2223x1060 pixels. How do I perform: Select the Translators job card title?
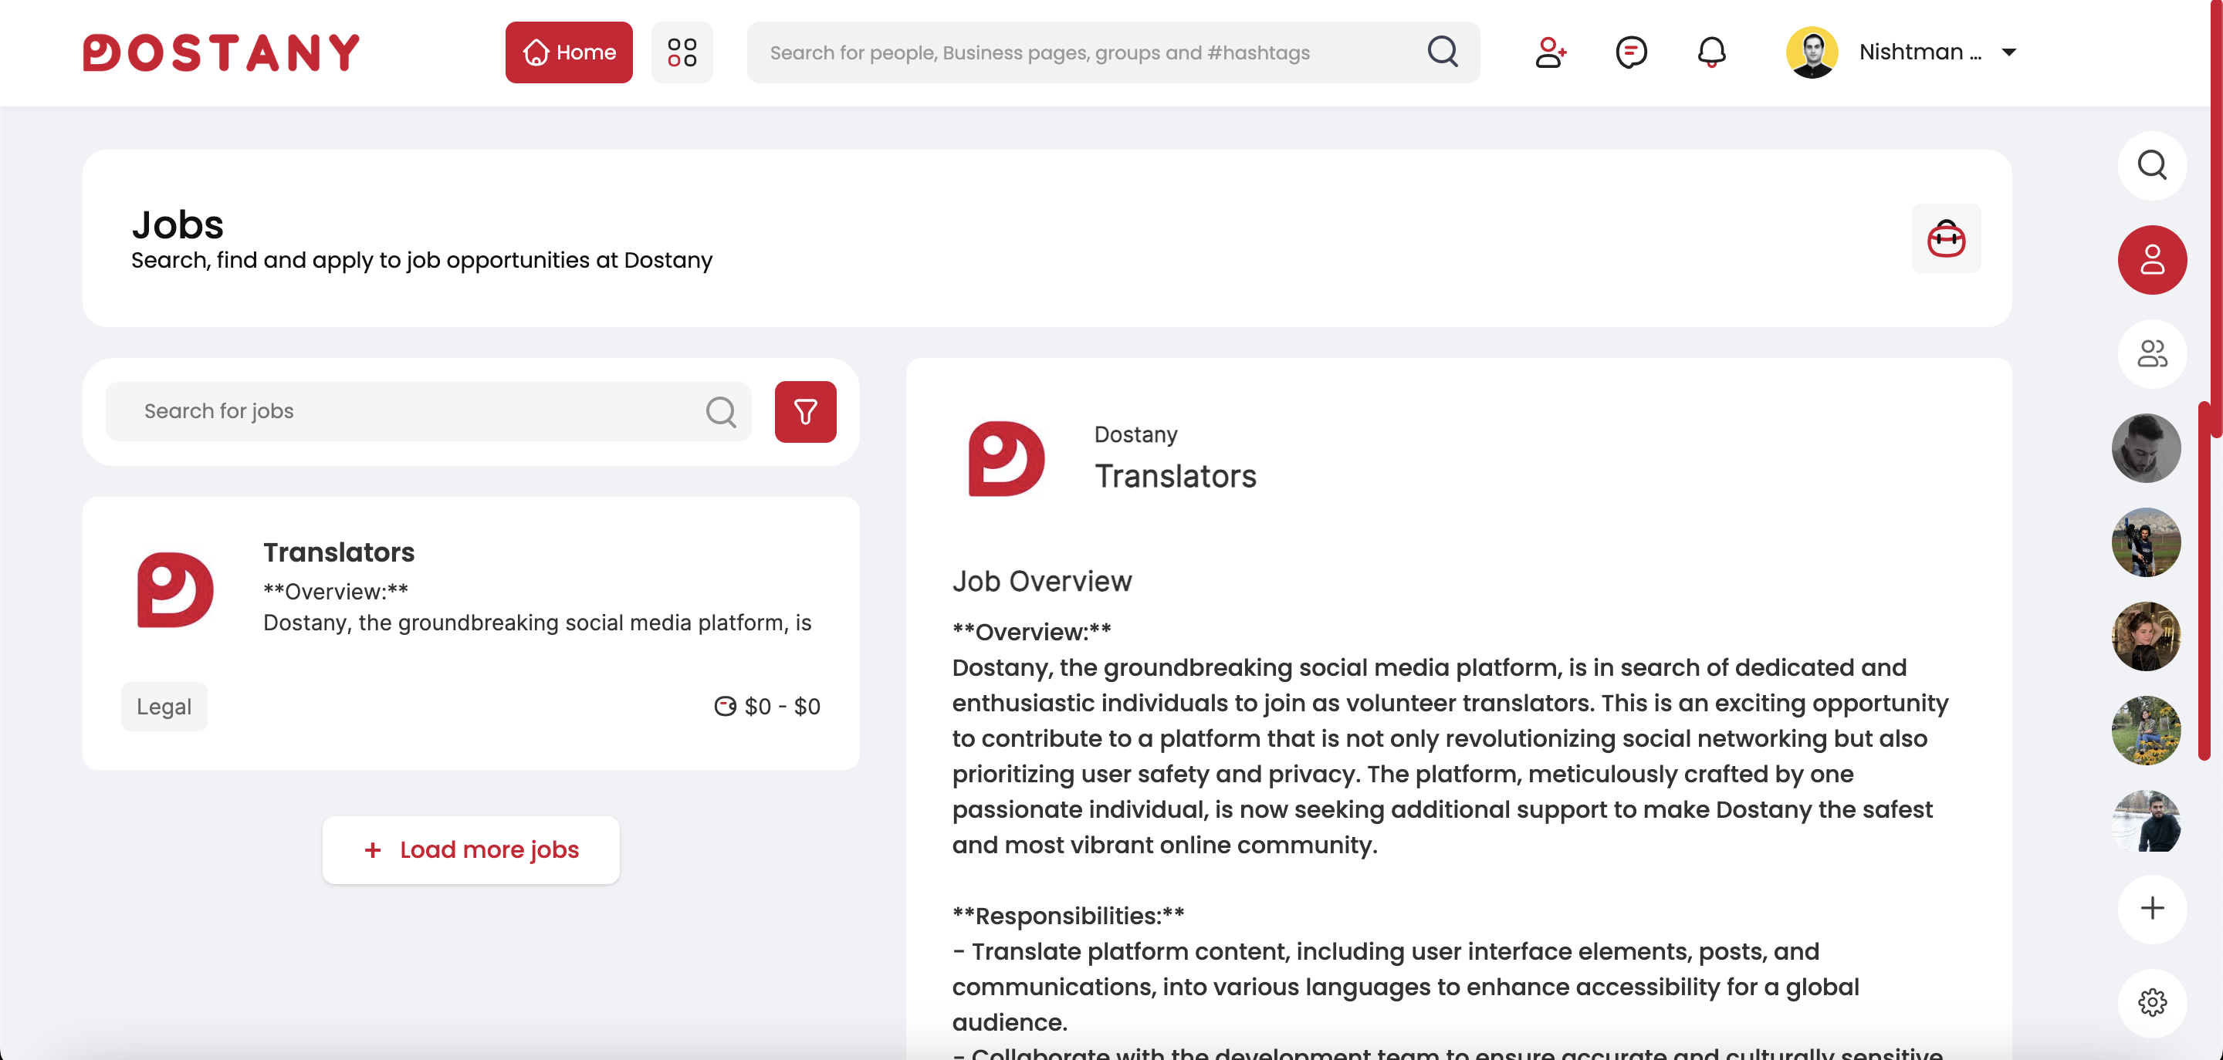338,552
